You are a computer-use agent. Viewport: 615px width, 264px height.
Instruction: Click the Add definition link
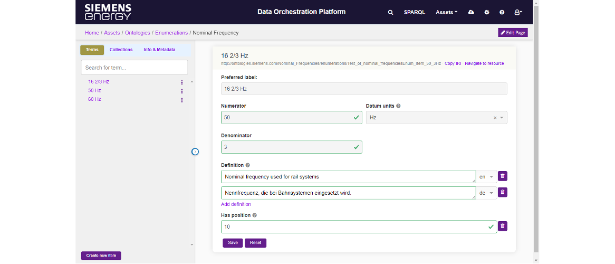(x=236, y=204)
